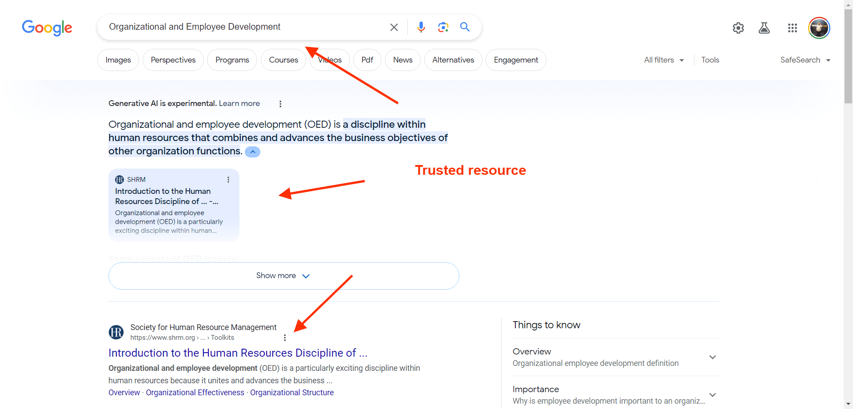The width and height of the screenshot is (853, 409).
Task: Switch to the News filter tab
Action: point(403,60)
